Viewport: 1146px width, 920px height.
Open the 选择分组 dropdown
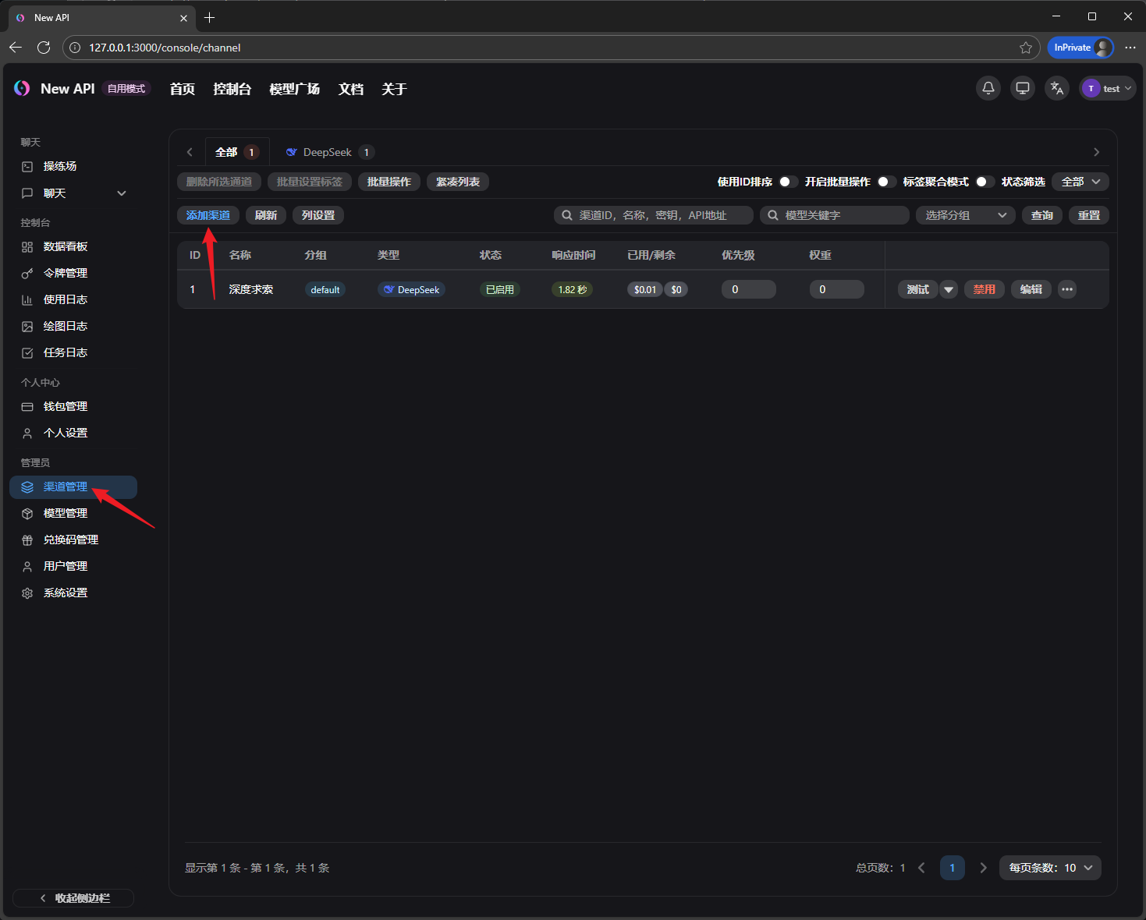tap(965, 215)
